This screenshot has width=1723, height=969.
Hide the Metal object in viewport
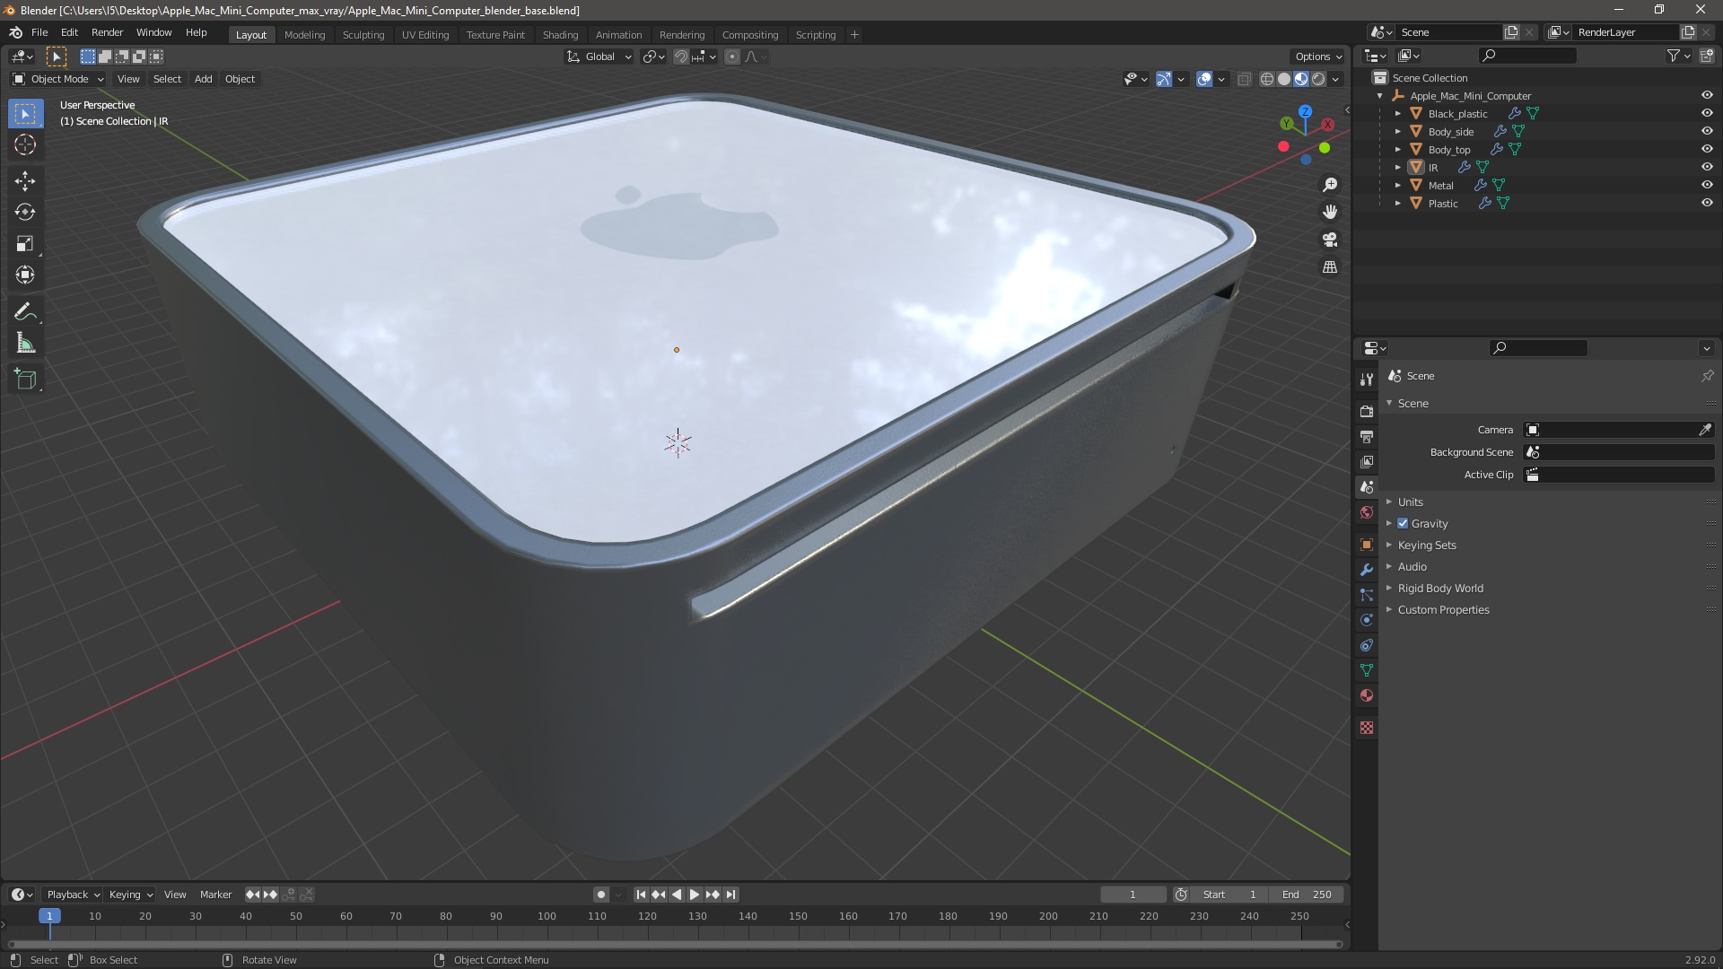click(x=1707, y=185)
